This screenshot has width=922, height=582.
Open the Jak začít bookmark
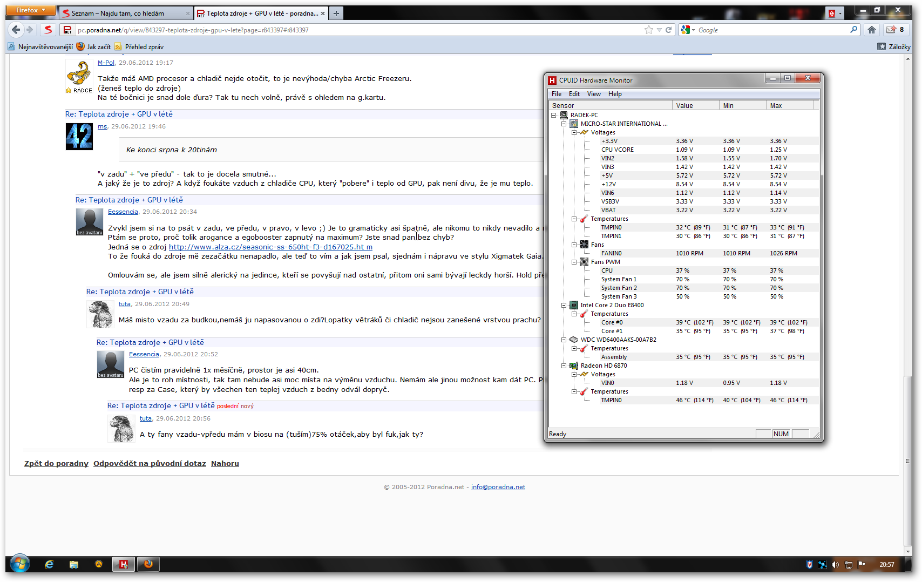(x=93, y=46)
